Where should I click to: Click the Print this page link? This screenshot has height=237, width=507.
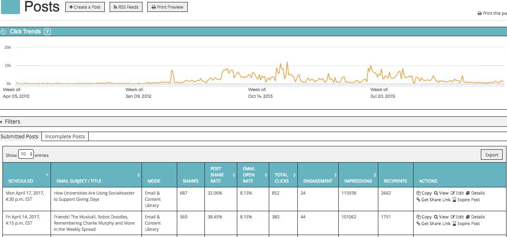492,14
